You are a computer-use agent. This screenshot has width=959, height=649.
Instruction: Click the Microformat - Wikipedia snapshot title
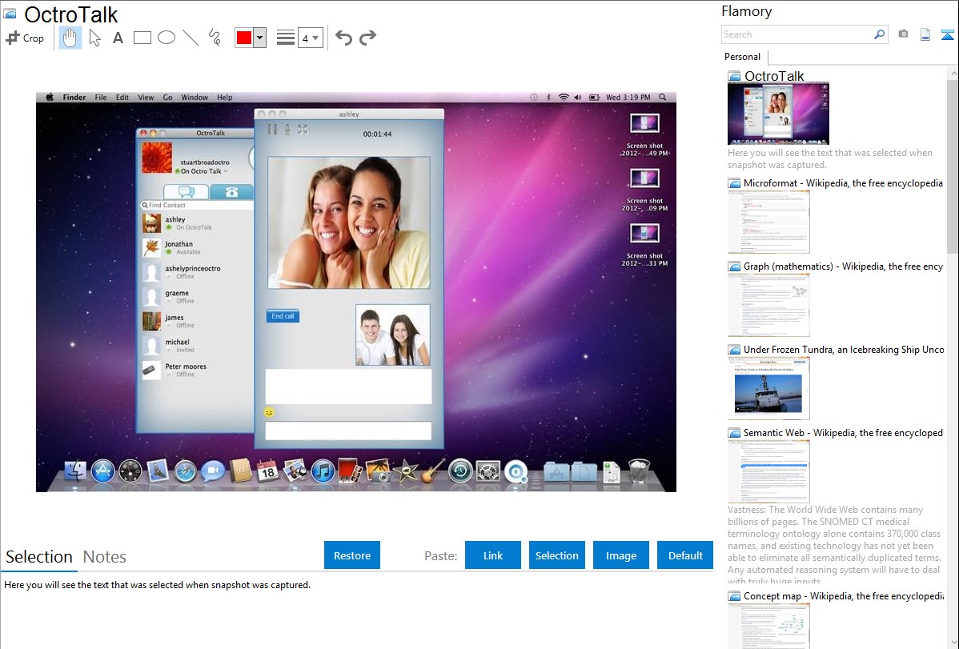(843, 183)
